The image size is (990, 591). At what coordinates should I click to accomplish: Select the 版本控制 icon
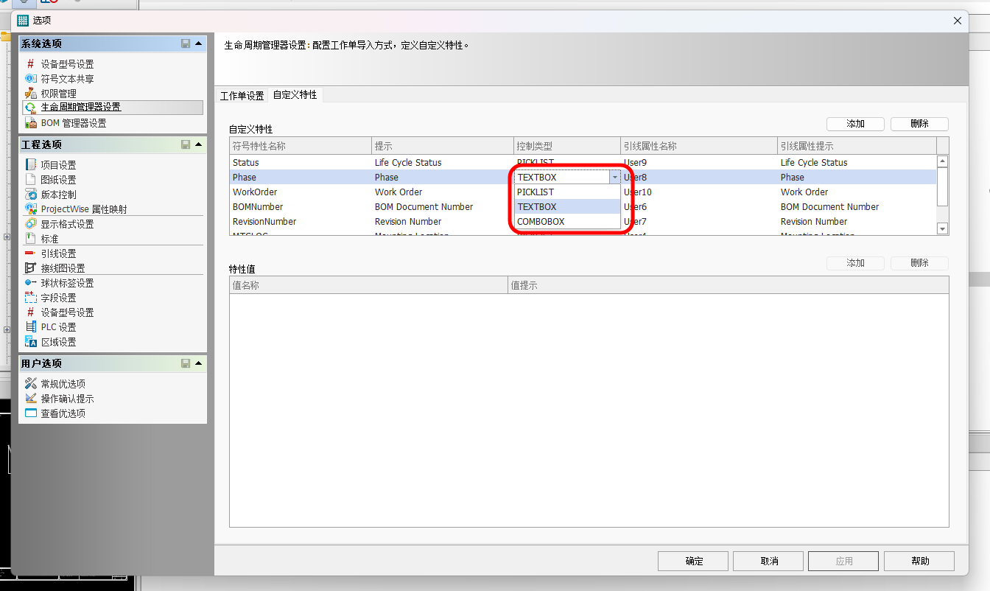[30, 195]
